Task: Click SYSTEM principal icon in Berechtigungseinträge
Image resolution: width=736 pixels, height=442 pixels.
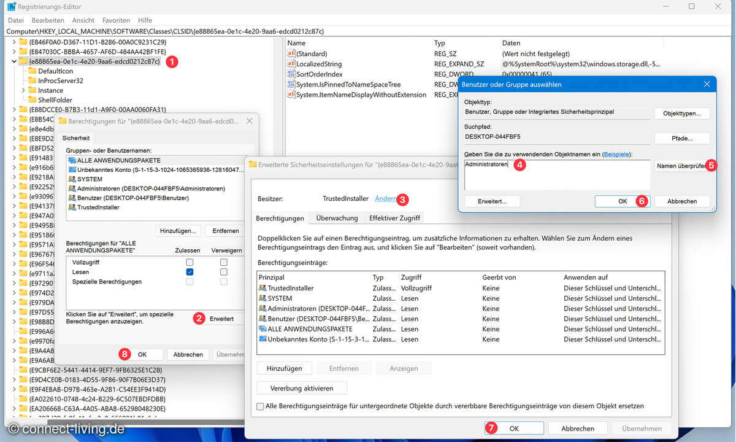Action: (x=263, y=298)
